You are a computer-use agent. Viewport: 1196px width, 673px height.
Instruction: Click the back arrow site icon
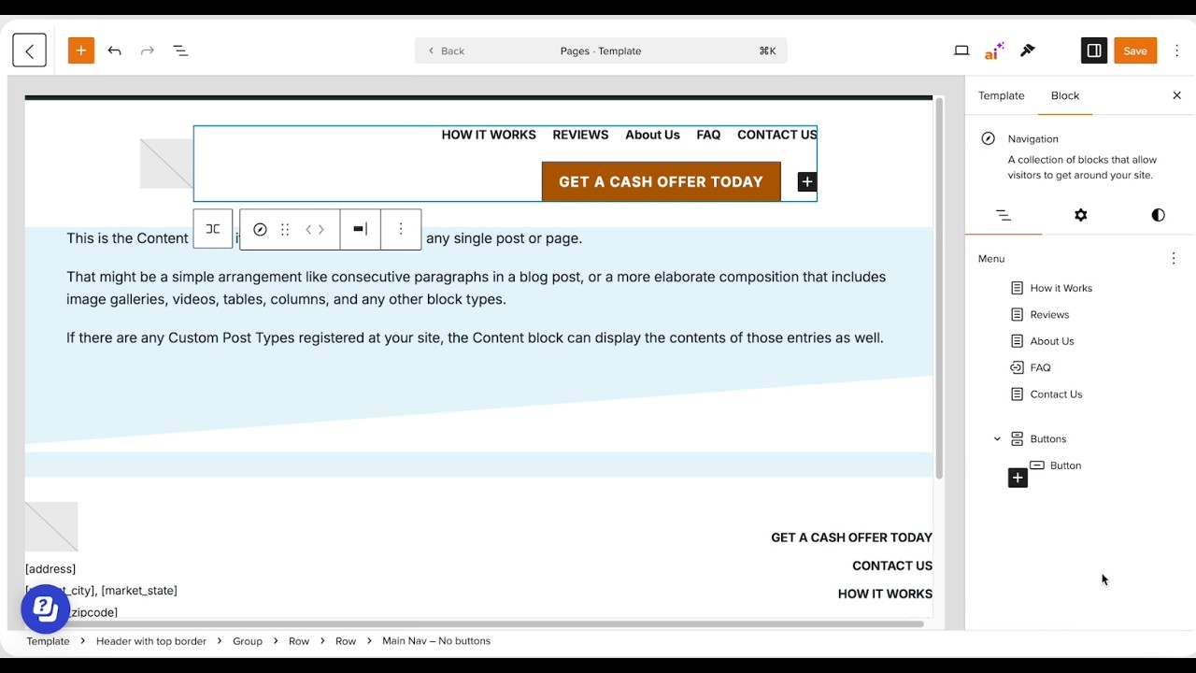[x=29, y=50]
